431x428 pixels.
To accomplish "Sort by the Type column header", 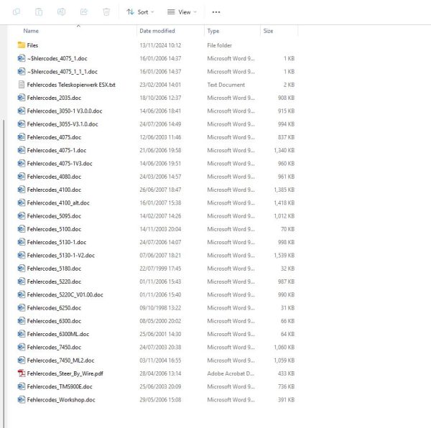I will pyautogui.click(x=213, y=31).
